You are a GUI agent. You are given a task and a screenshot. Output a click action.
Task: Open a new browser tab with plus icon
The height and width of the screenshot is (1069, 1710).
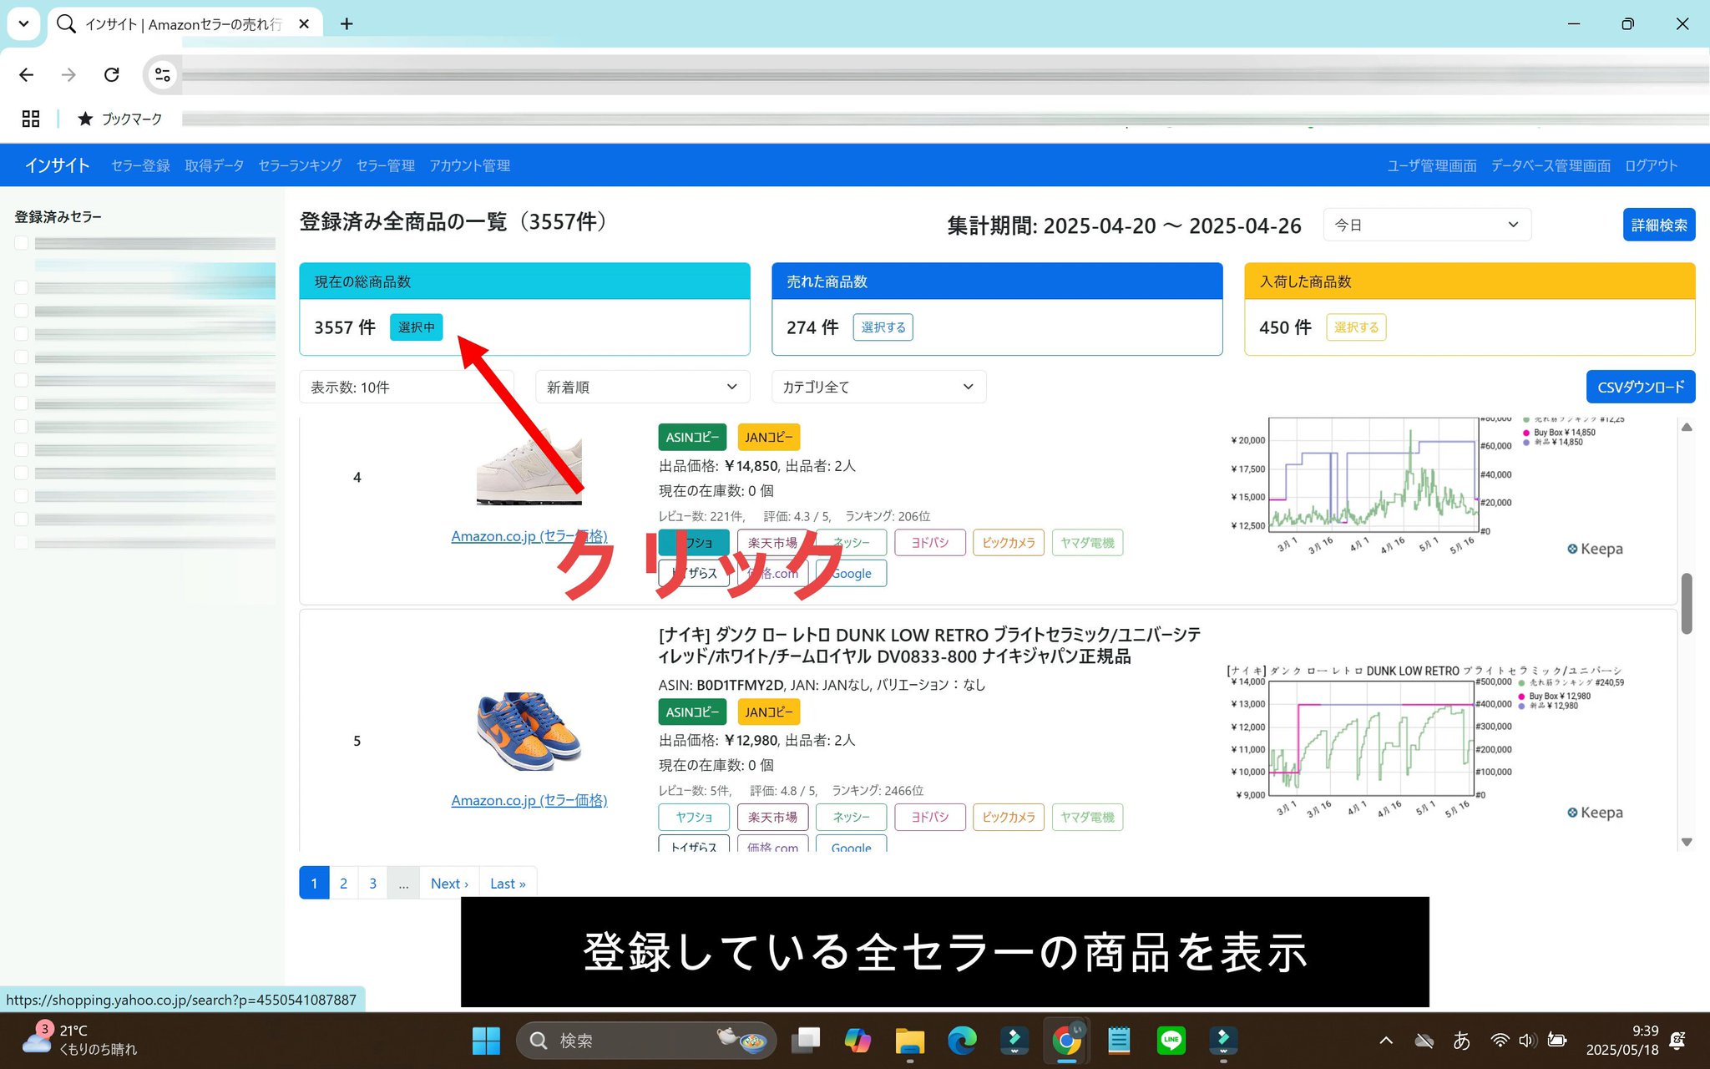click(x=347, y=24)
